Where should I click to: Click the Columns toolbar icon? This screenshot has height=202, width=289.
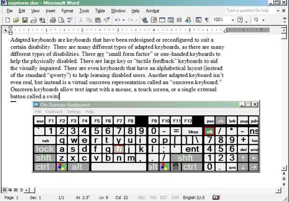click(x=179, y=20)
